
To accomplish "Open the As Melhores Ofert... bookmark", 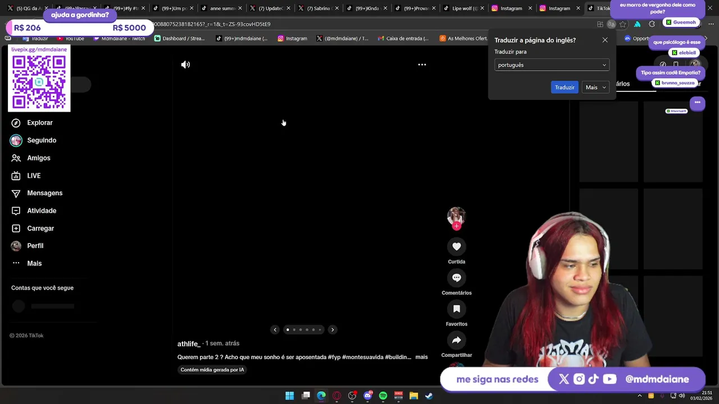I will click(x=464, y=39).
